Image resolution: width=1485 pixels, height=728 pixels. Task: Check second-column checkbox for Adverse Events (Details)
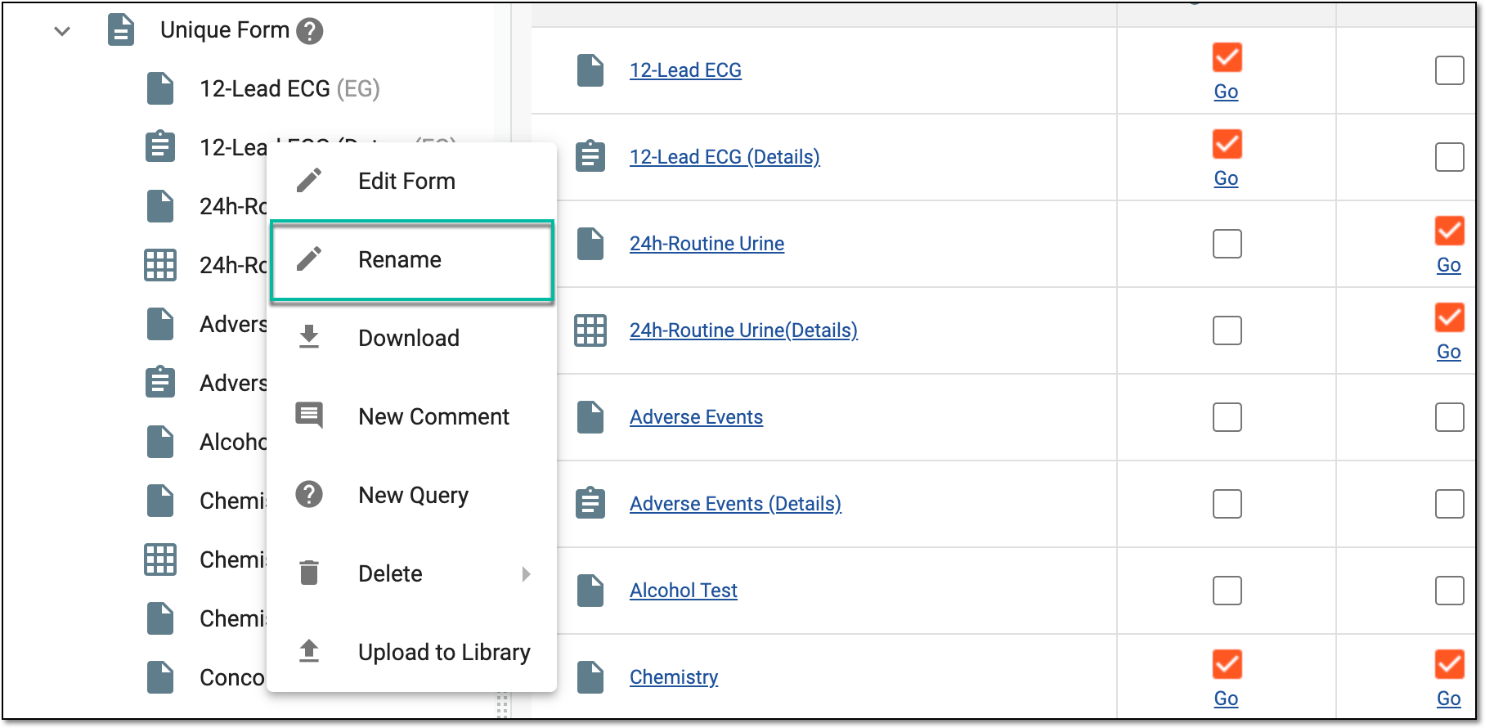pos(1449,504)
